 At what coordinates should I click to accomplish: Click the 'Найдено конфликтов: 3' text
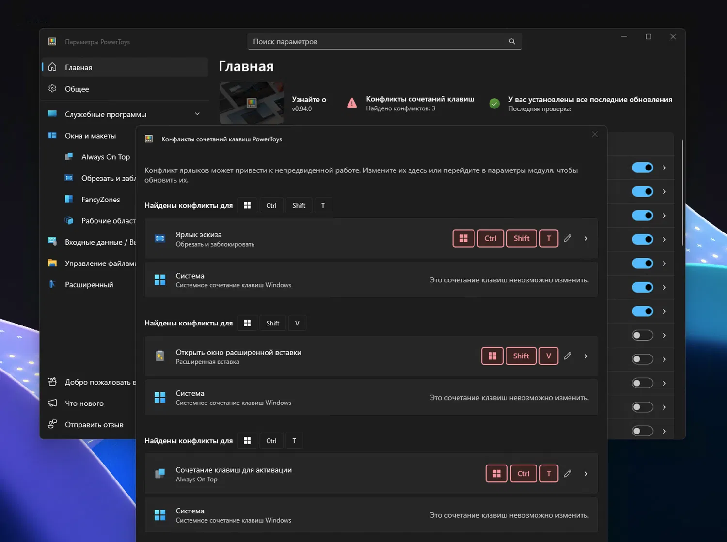pos(400,108)
